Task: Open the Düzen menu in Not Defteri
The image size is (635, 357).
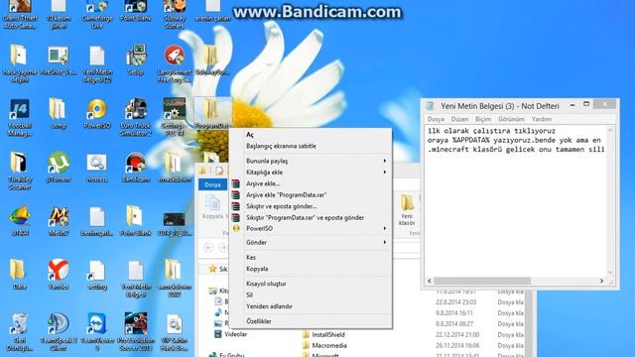Action: [x=459, y=119]
